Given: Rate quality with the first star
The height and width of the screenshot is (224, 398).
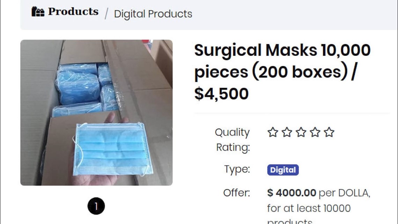Looking at the screenshot, I should click(x=272, y=132).
